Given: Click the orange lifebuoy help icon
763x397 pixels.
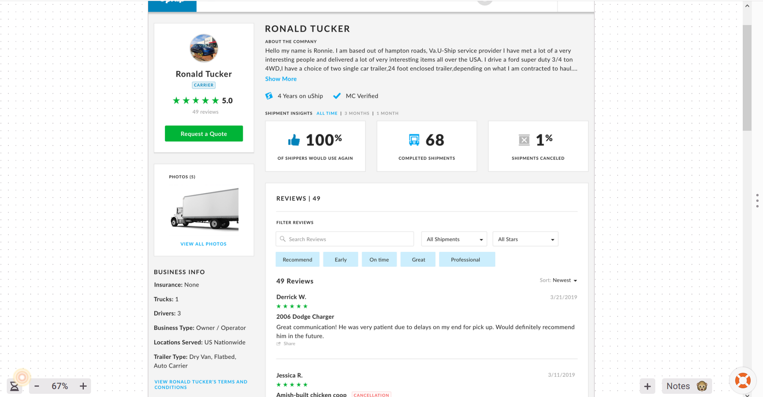Looking at the screenshot, I should (x=743, y=380).
